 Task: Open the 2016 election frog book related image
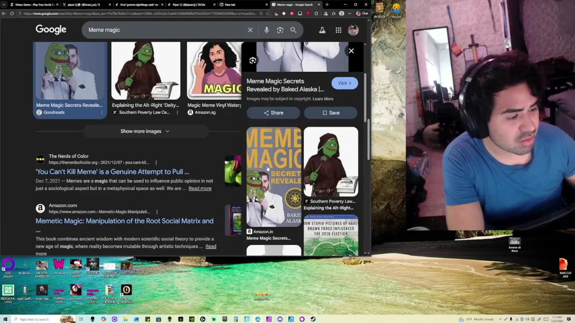pyautogui.click(x=331, y=235)
